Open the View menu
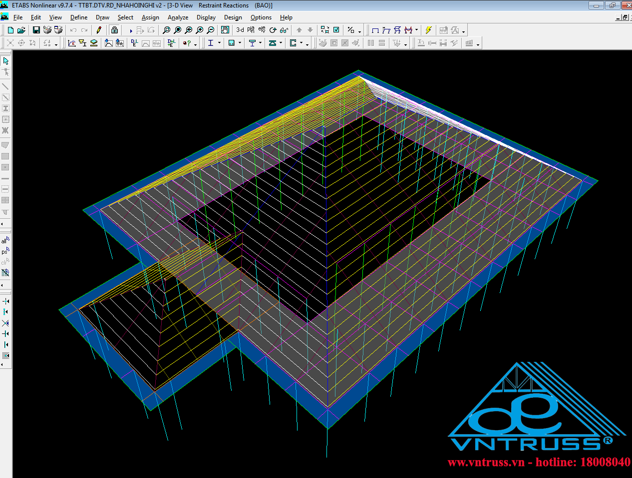The image size is (632, 478). tap(55, 17)
